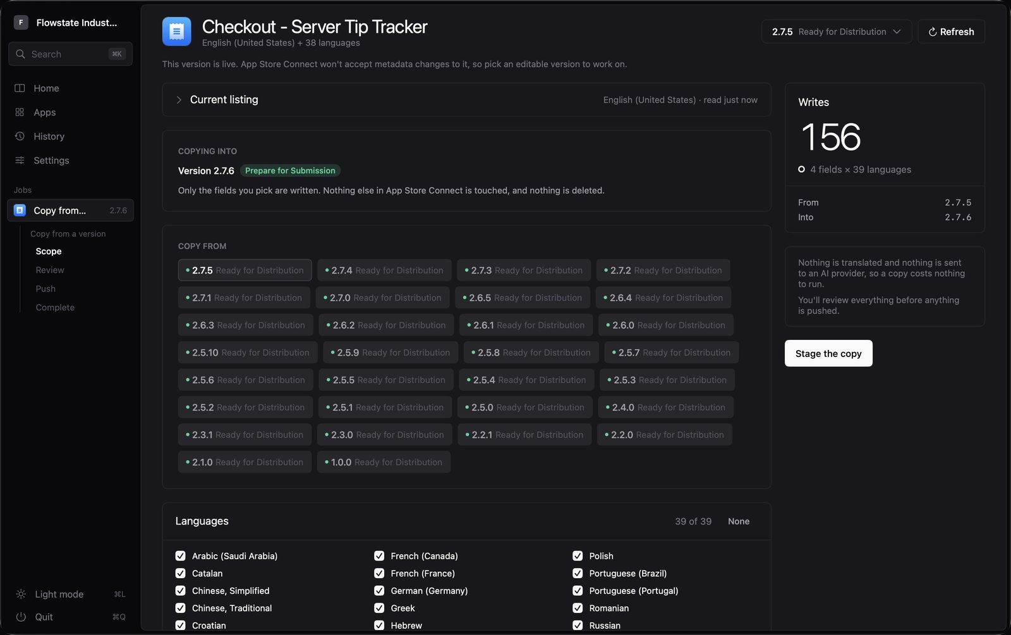Open the 2.7.5 version dropdown

pos(837,32)
